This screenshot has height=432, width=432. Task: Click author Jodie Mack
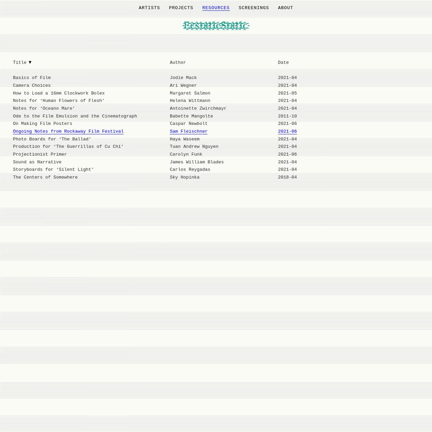(x=183, y=78)
